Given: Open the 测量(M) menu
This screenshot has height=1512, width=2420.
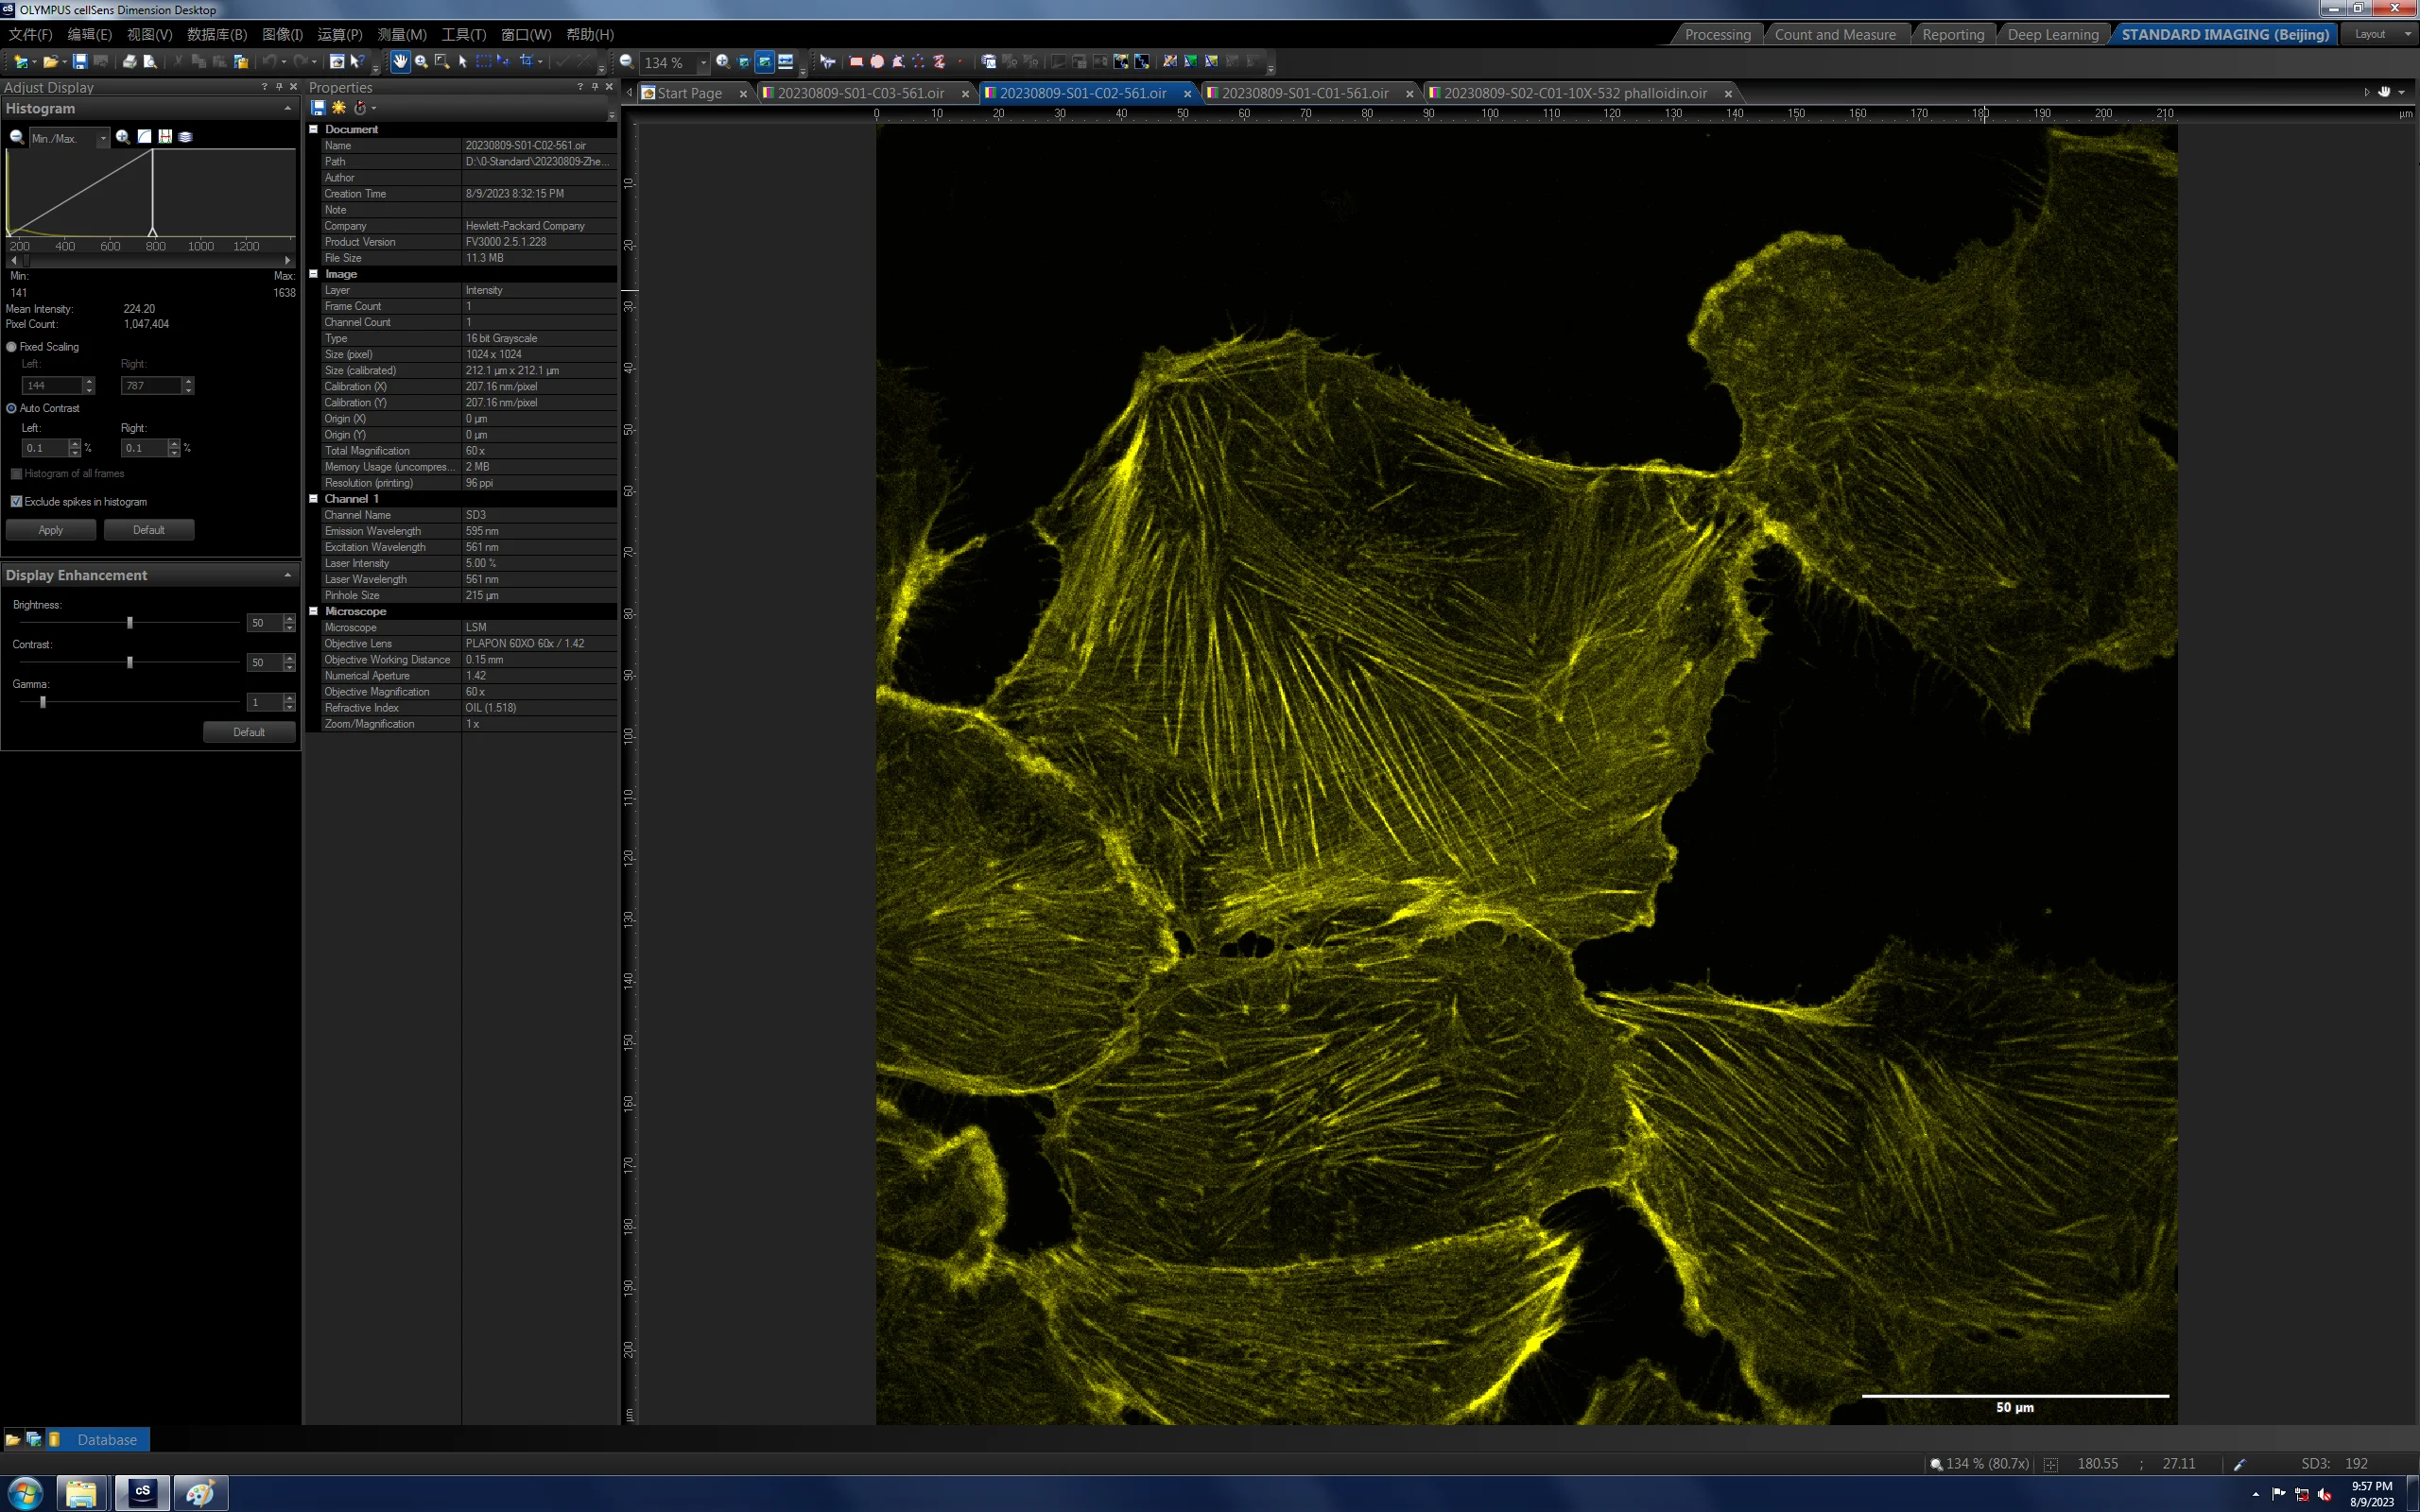Looking at the screenshot, I should click(x=401, y=34).
